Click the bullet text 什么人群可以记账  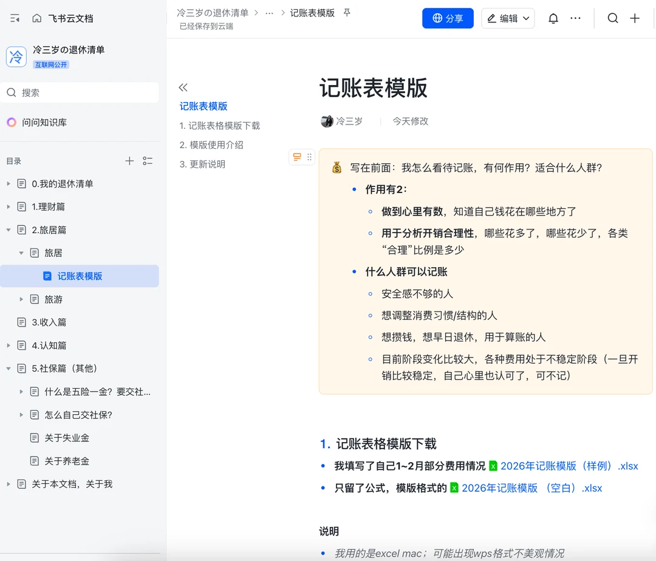406,272
